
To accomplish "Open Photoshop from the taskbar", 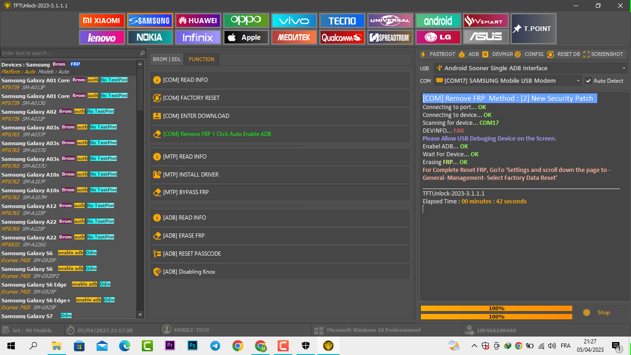I will 193,346.
